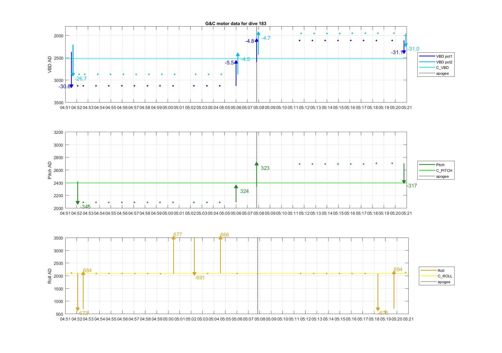Click the "-4.7" data label in the VBD plot
502x353 pixels.
[x=266, y=38]
